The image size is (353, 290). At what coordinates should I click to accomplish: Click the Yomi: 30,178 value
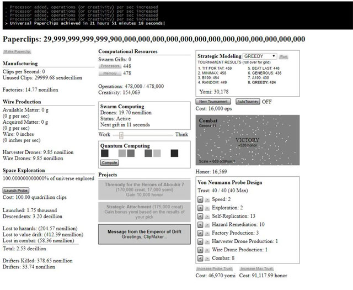coord(214,92)
